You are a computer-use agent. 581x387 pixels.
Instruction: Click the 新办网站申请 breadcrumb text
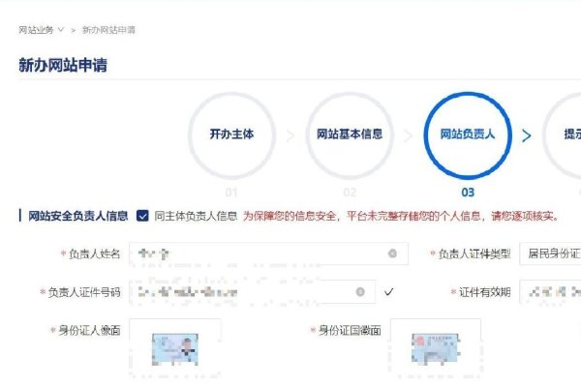[108, 30]
